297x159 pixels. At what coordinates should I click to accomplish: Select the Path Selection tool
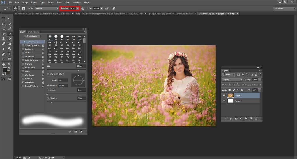point(3,59)
